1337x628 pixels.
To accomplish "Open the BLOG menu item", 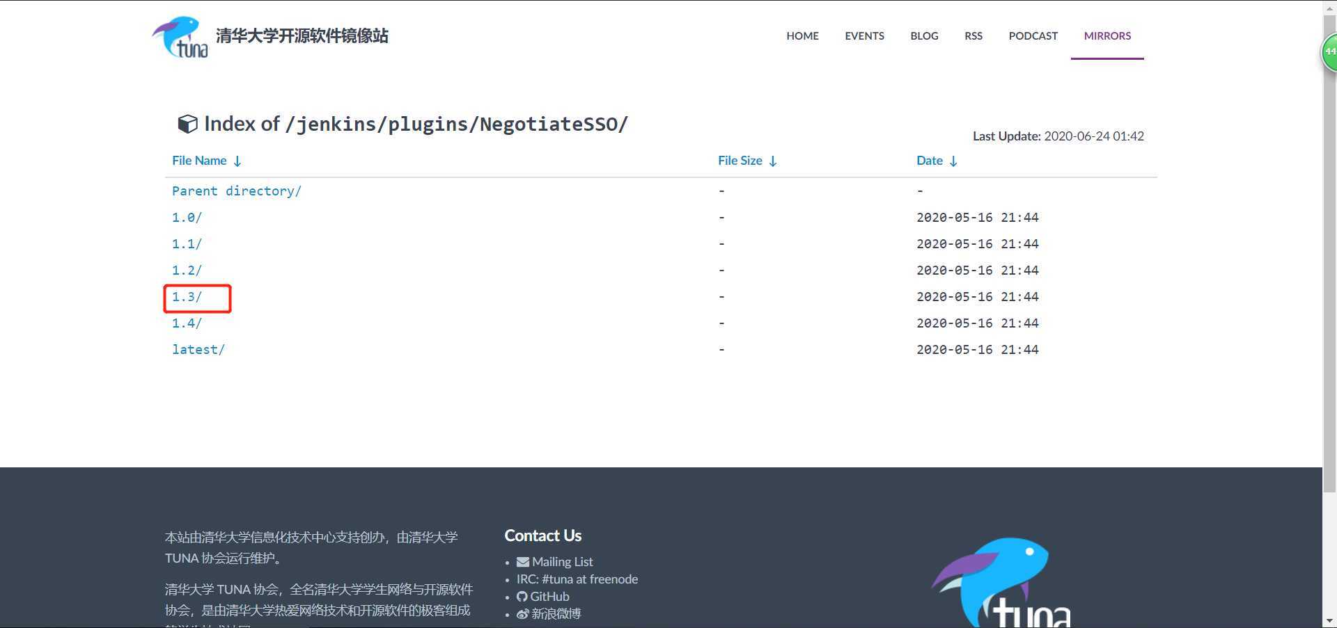I will coord(924,35).
